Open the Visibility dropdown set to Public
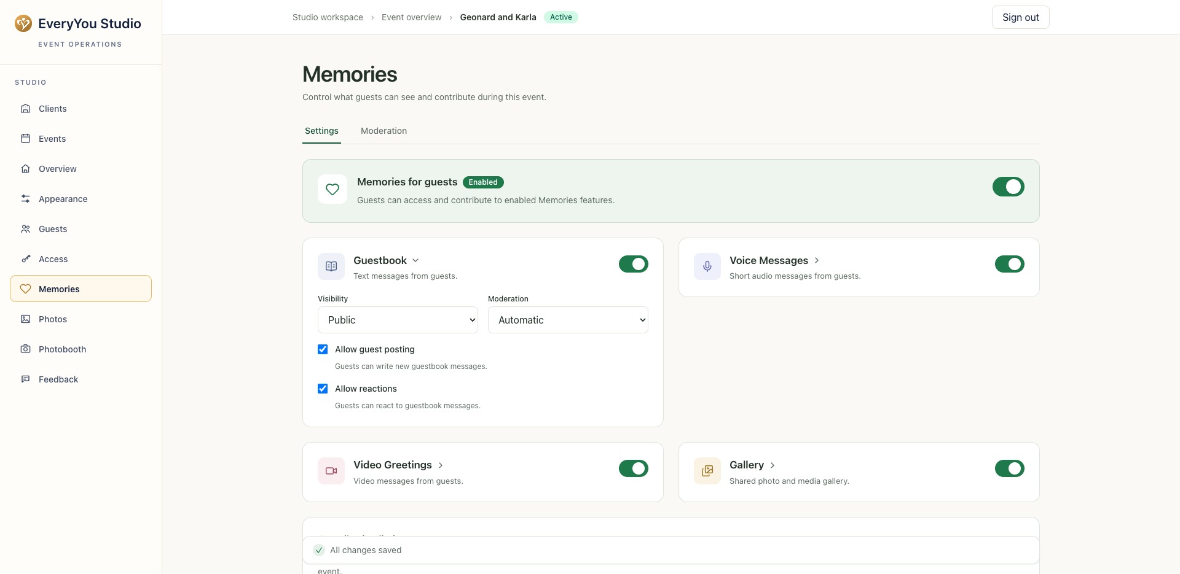Viewport: 1180px width, 574px height. click(398, 320)
